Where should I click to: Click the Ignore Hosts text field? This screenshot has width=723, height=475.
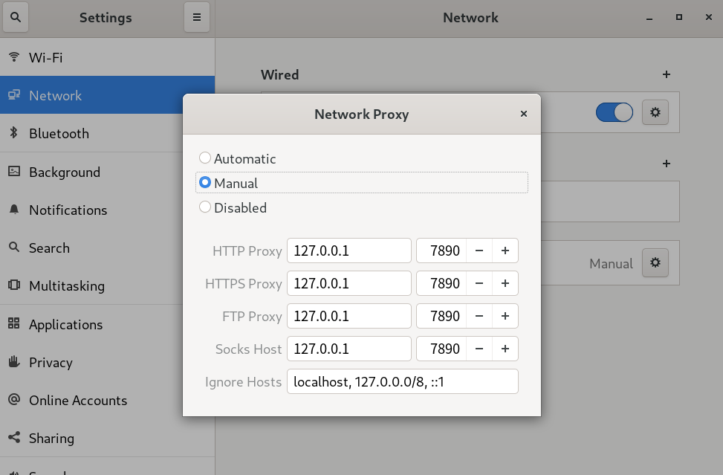pos(402,382)
